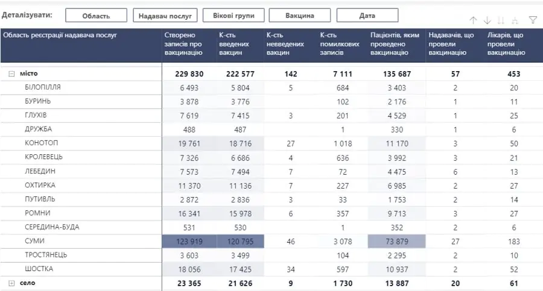Enable drill down mode arrow icon

pos(487,20)
